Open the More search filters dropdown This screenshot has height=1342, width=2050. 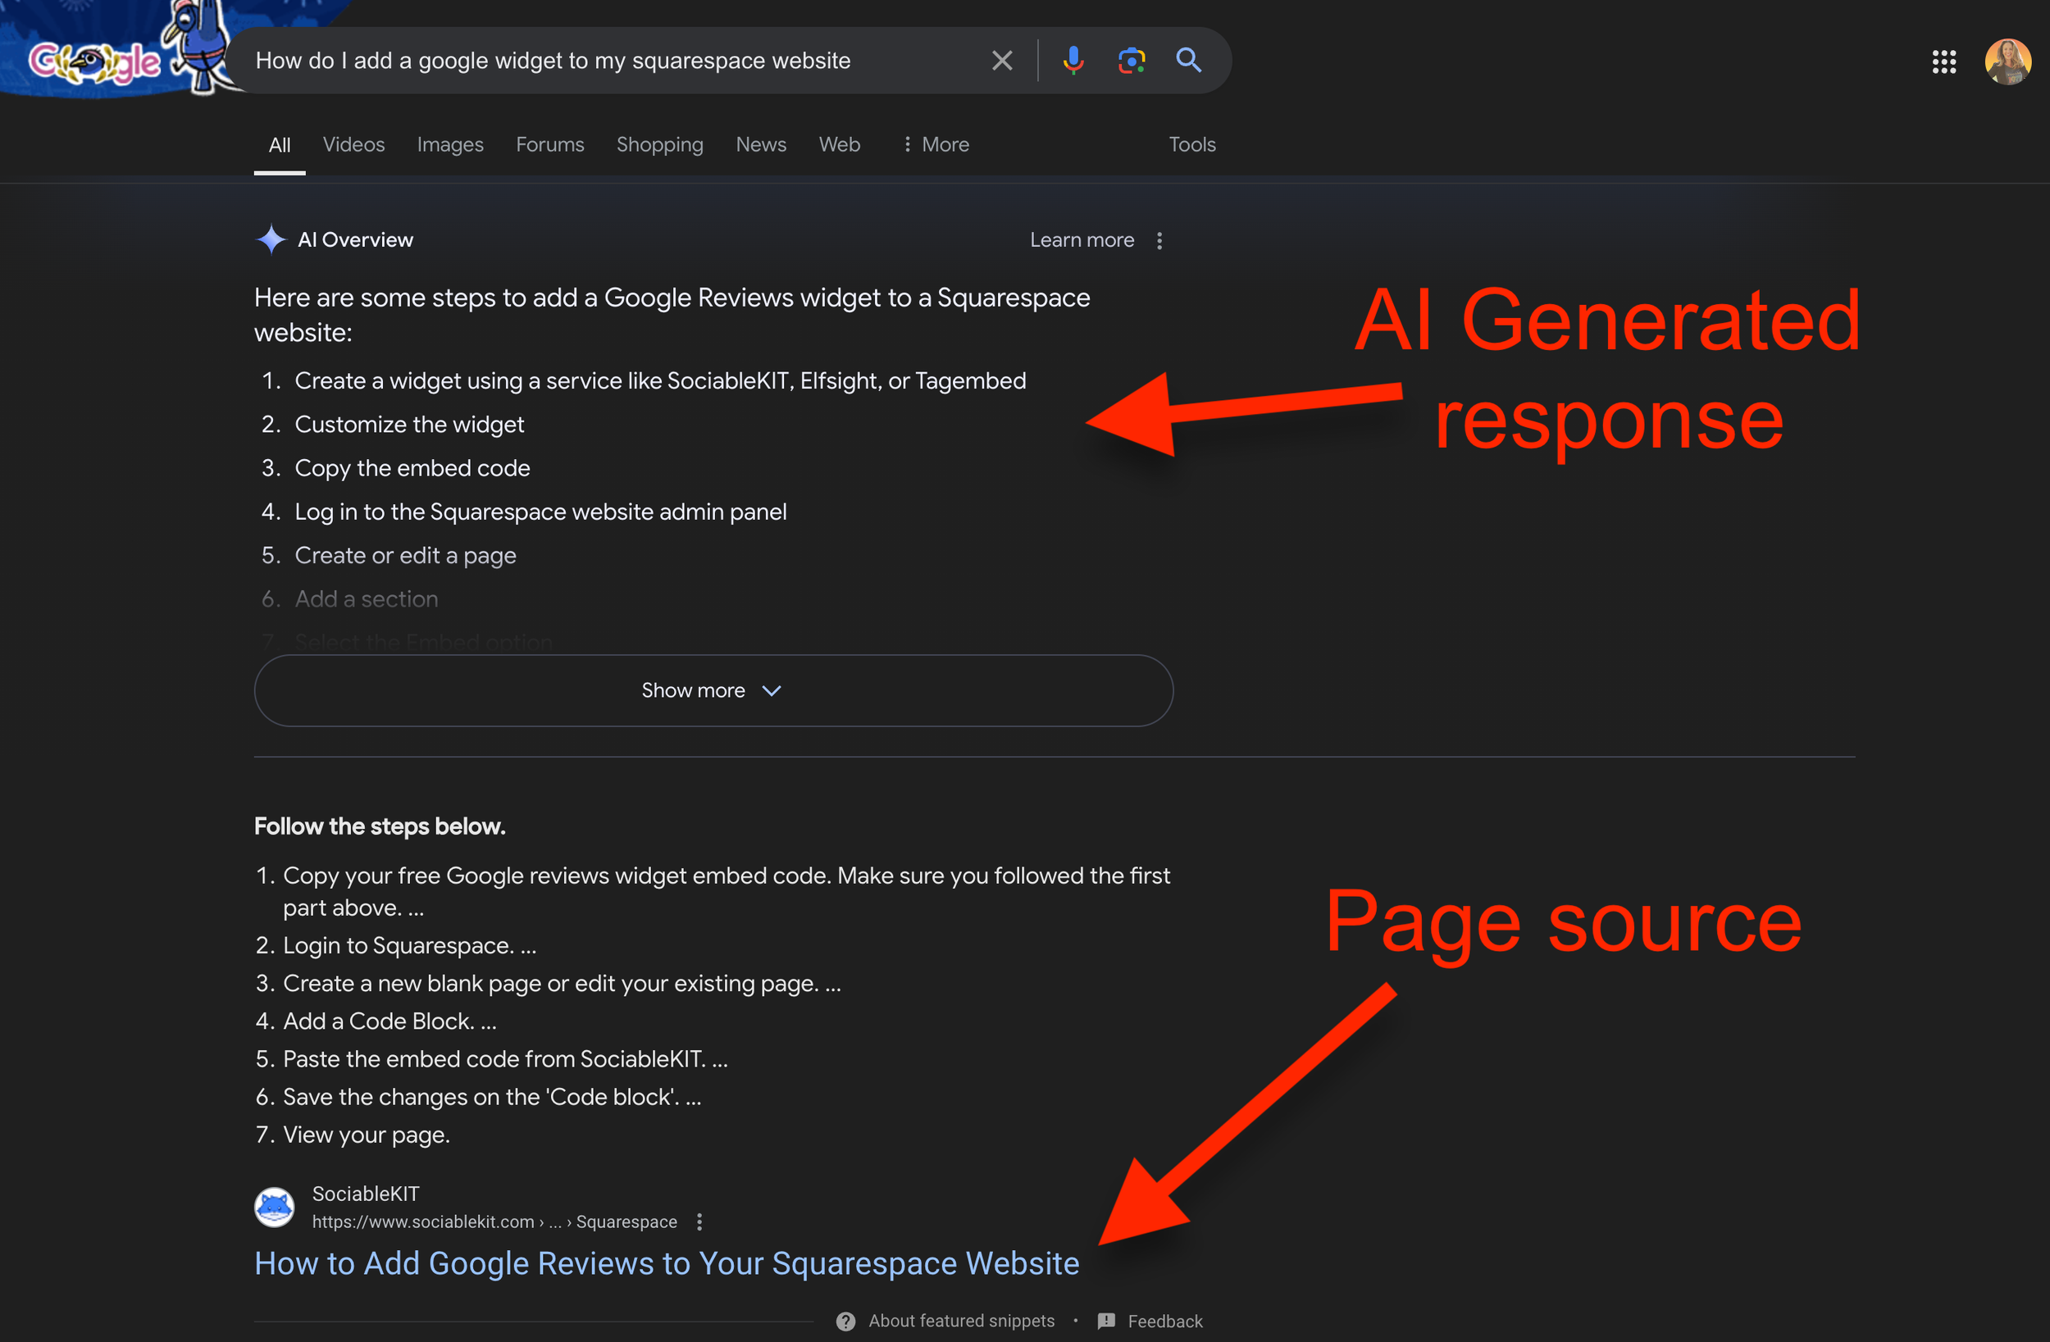click(x=936, y=145)
